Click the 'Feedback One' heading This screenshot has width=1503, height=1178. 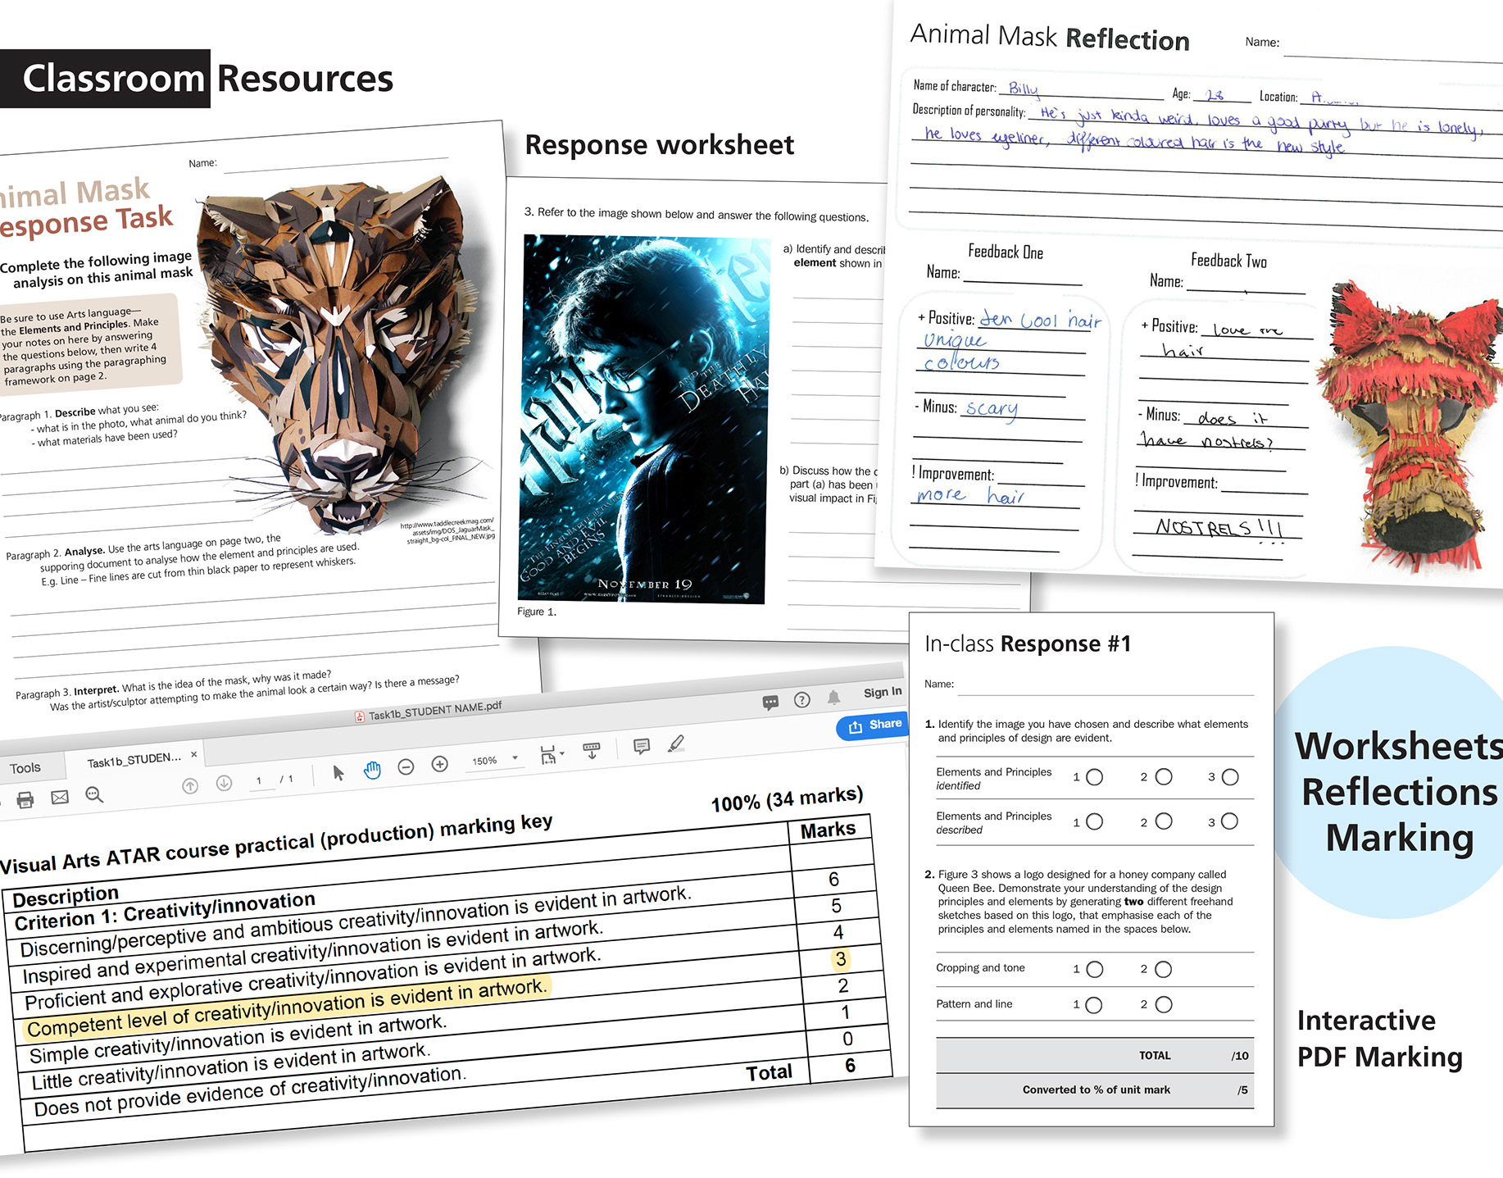[x=1006, y=252]
